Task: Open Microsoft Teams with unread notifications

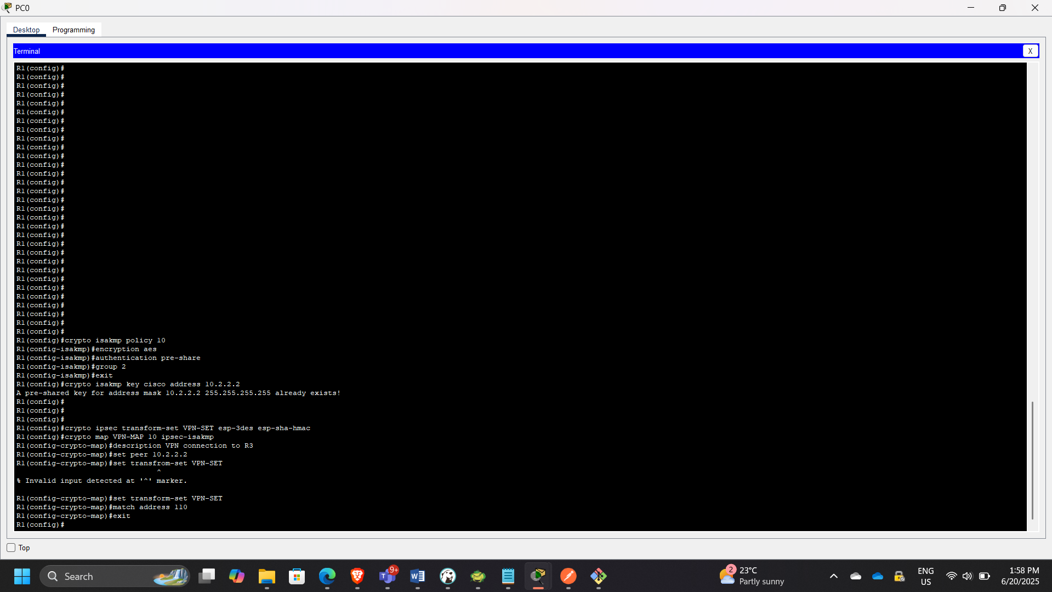Action: [388, 576]
